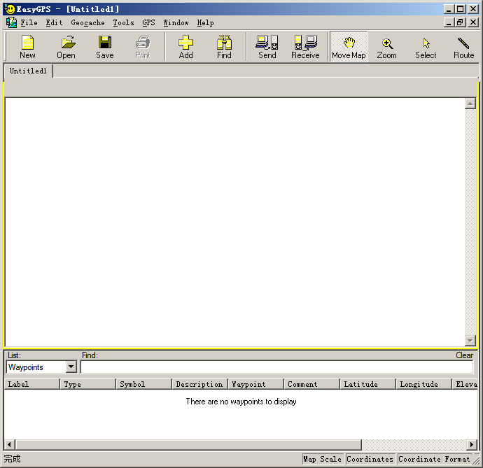Sort waypoints by Latitude column header
The height and width of the screenshot is (468, 483).
point(367,384)
